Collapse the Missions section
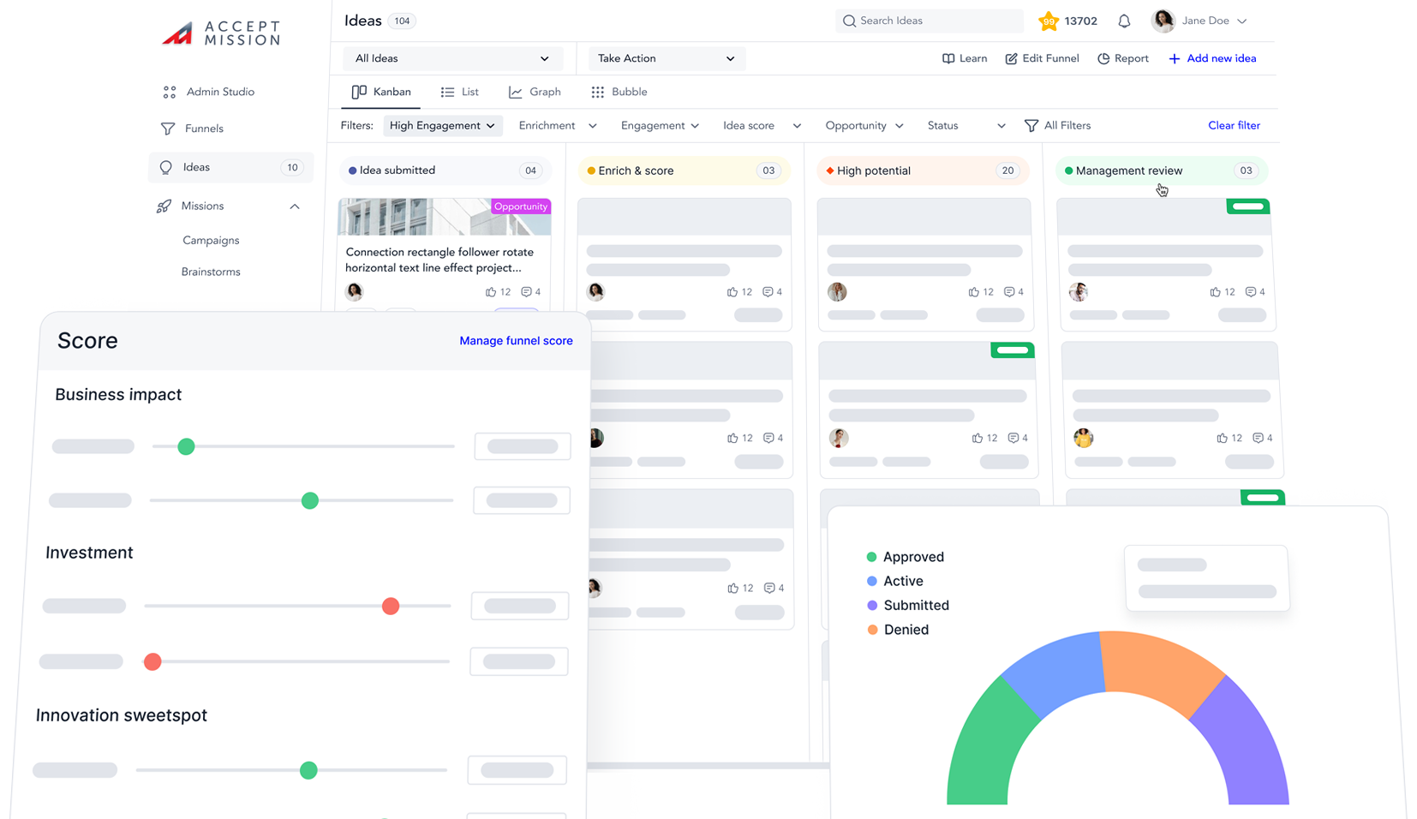Image resolution: width=1417 pixels, height=819 pixels. click(x=294, y=206)
